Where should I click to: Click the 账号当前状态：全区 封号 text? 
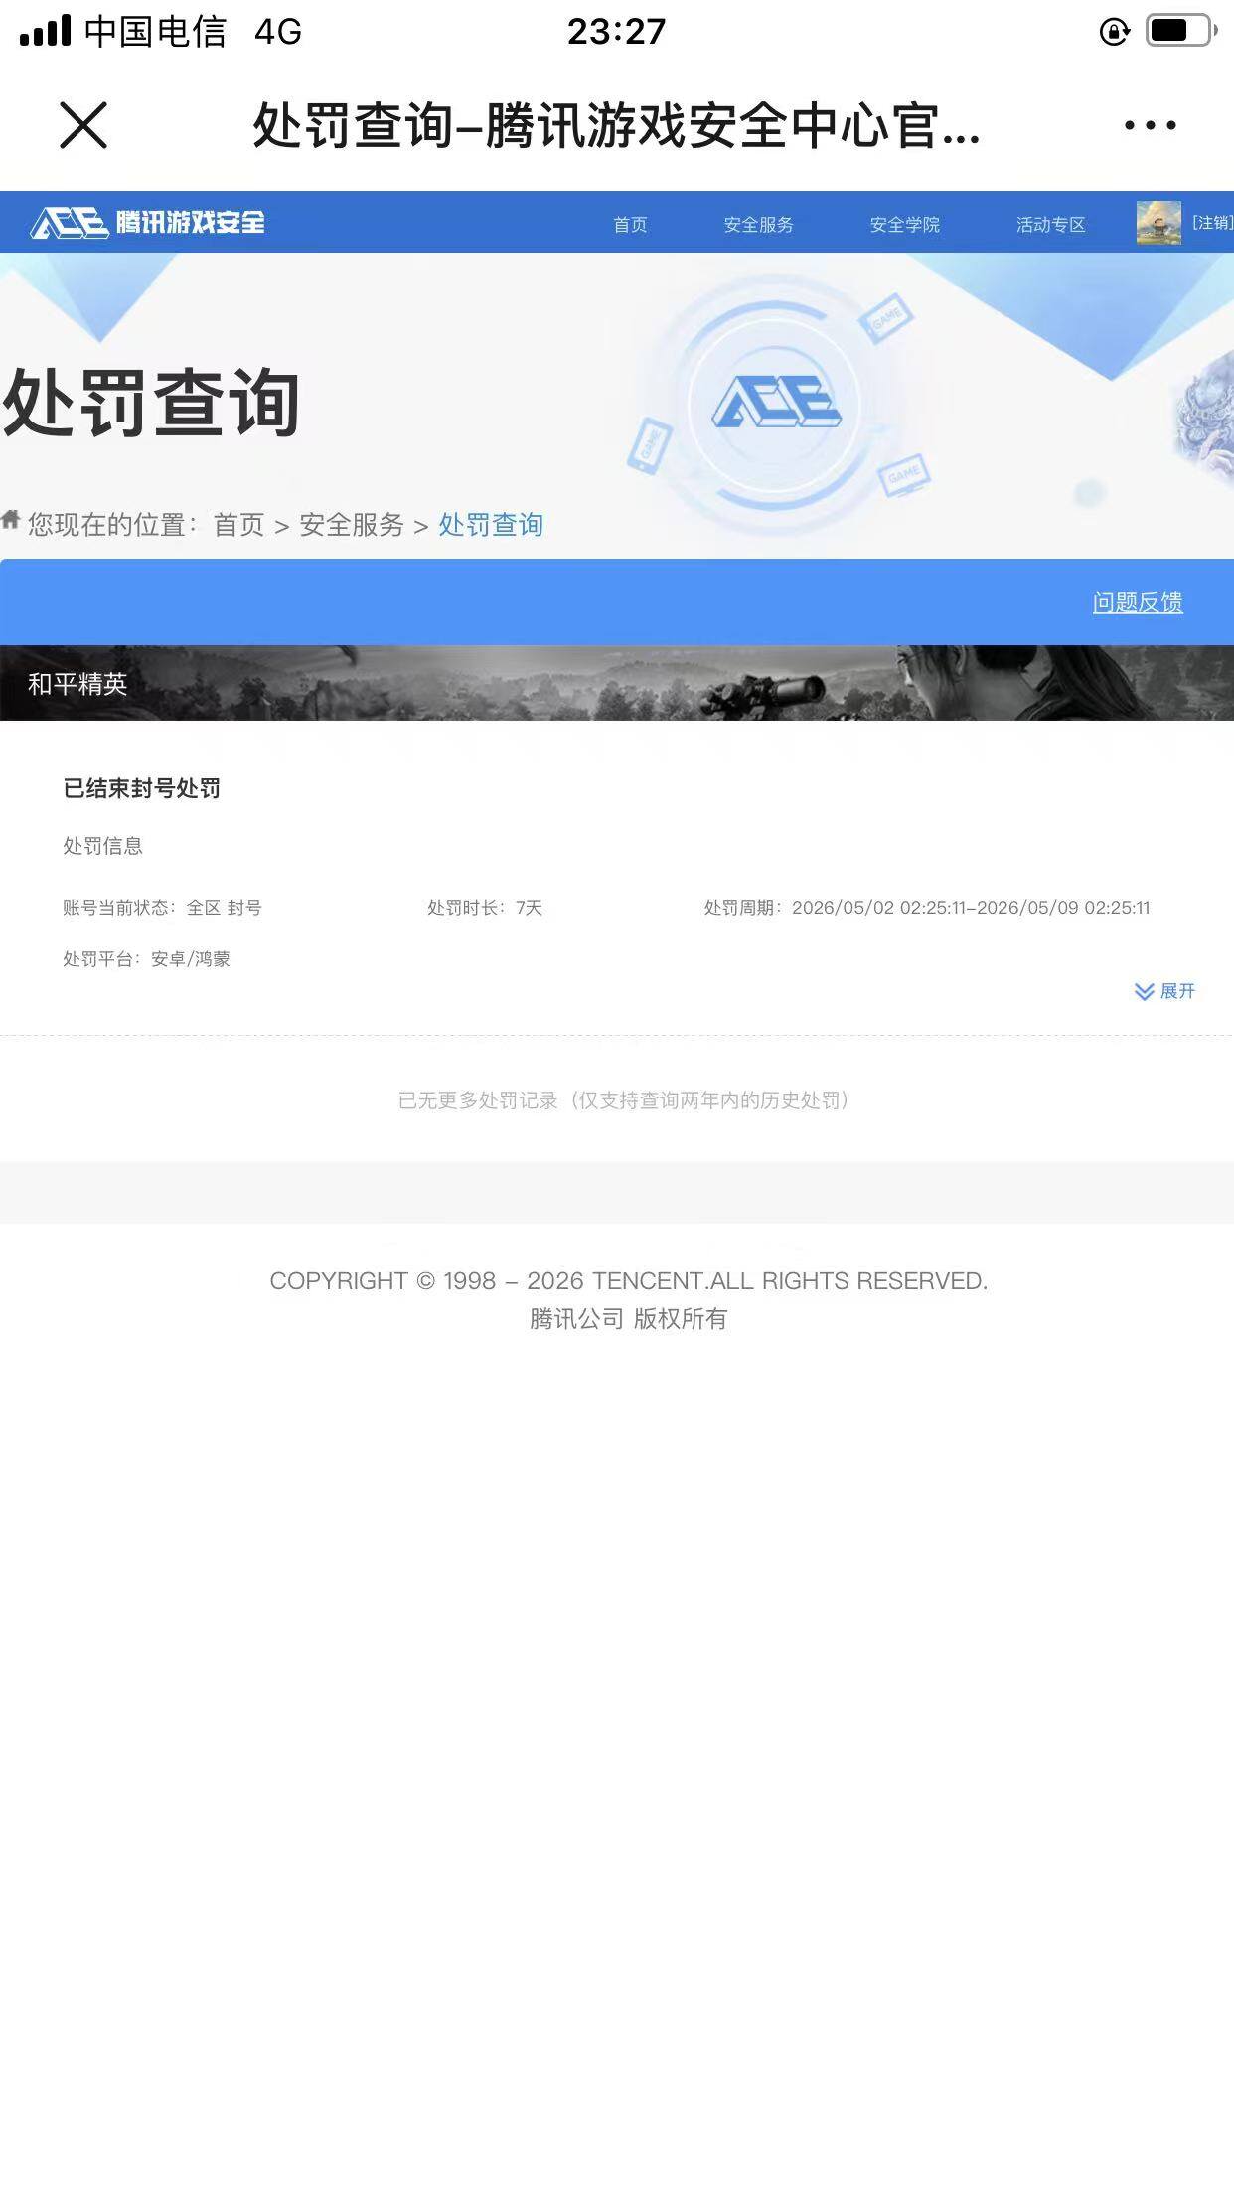pyautogui.click(x=162, y=908)
